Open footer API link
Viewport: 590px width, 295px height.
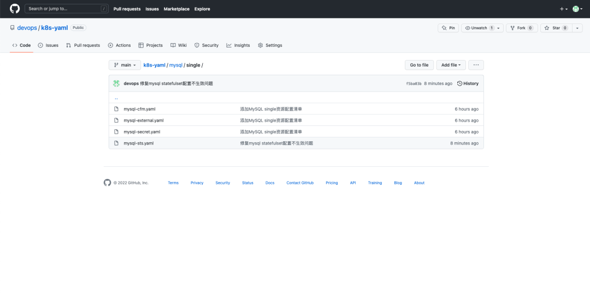tap(353, 183)
